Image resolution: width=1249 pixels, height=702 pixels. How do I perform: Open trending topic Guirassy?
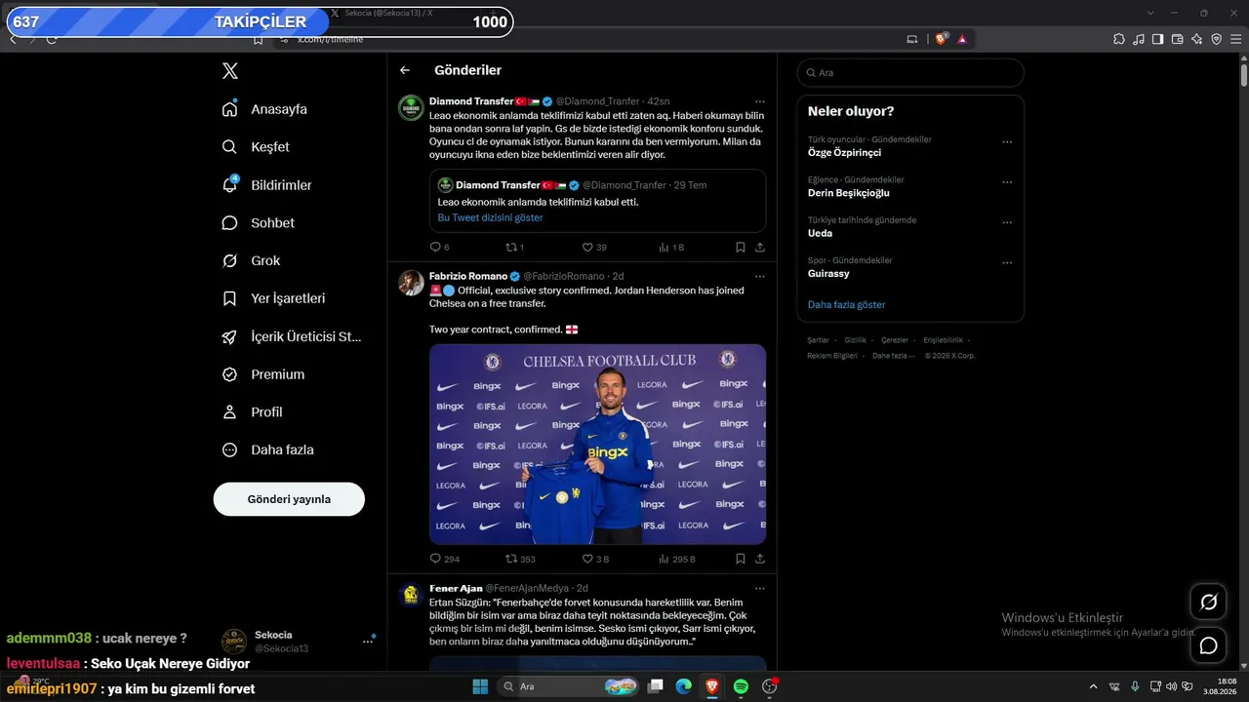pos(828,274)
